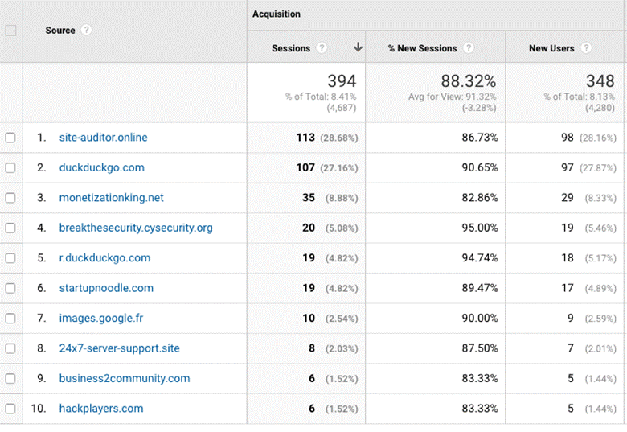This screenshot has height=432, width=627.
Task: Click the Source column header
Action: point(60,31)
